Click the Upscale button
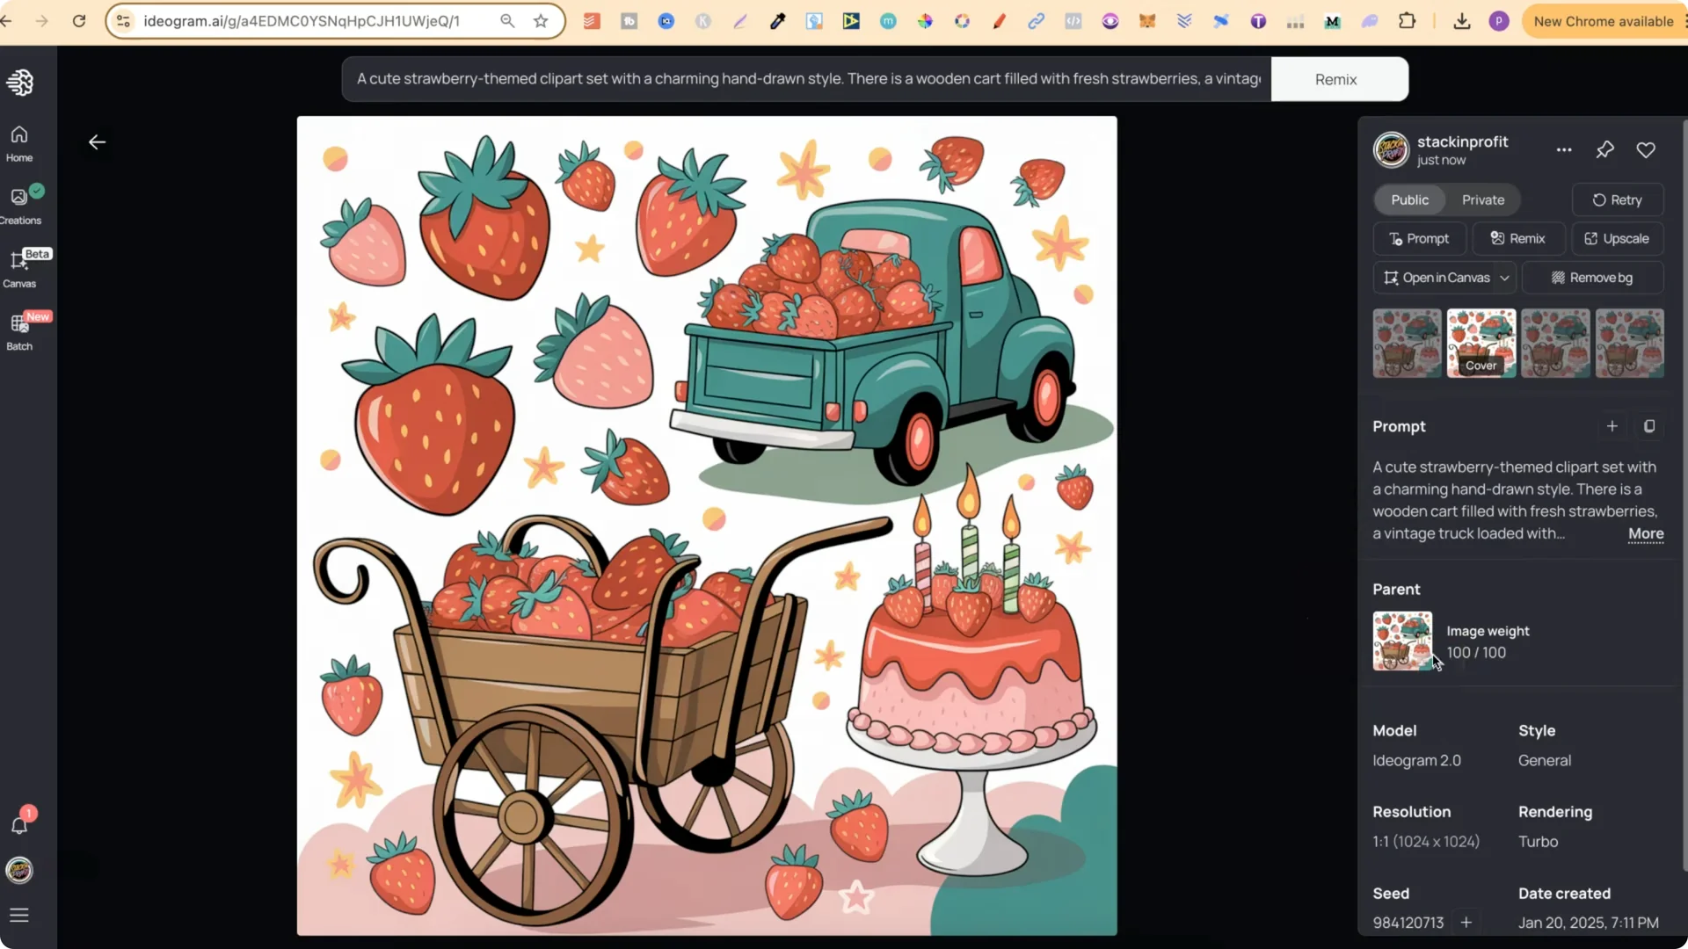This screenshot has height=949, width=1688. [x=1617, y=239]
